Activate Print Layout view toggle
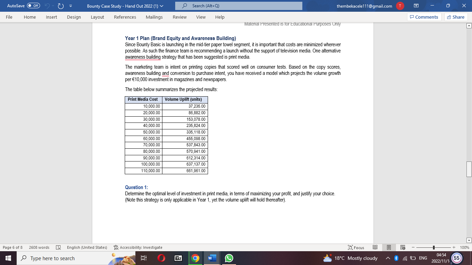Screen dimensions: 472x265 click(x=389, y=247)
